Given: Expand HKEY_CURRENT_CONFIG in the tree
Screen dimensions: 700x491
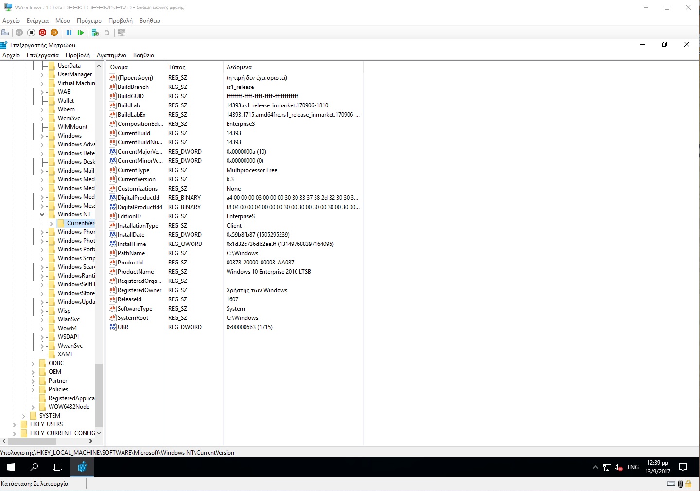Looking at the screenshot, I should (15, 433).
